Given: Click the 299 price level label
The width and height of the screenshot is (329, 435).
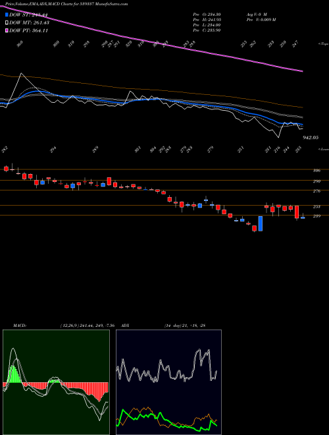Looking at the screenshot, I should pyautogui.click(x=316, y=181).
